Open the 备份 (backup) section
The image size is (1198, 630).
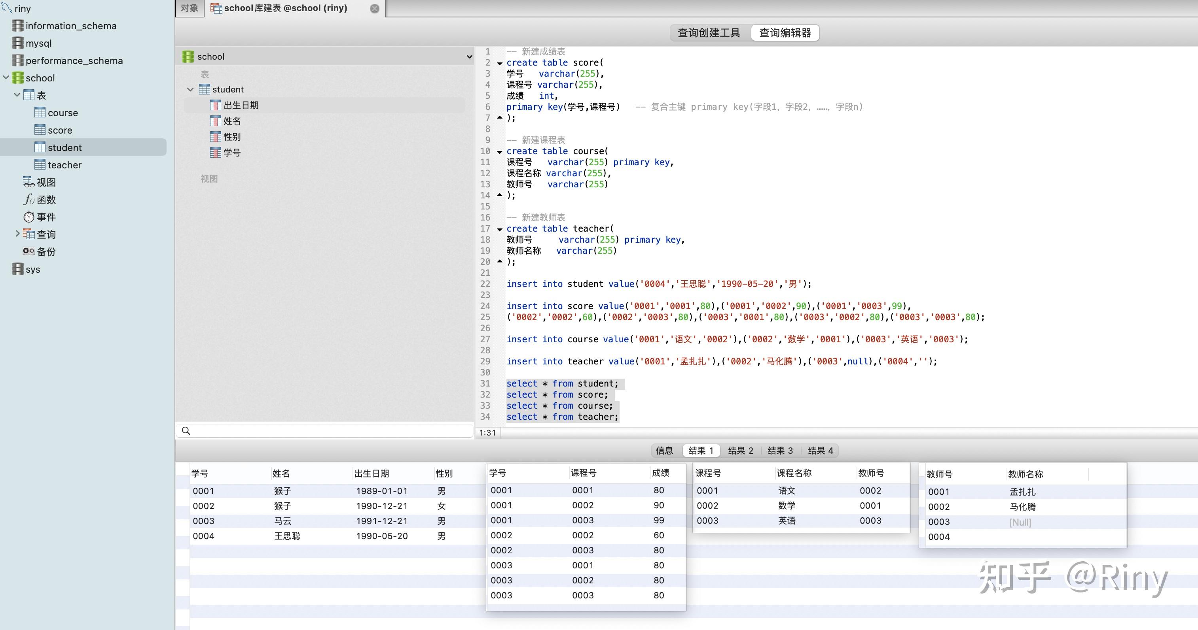29,251
